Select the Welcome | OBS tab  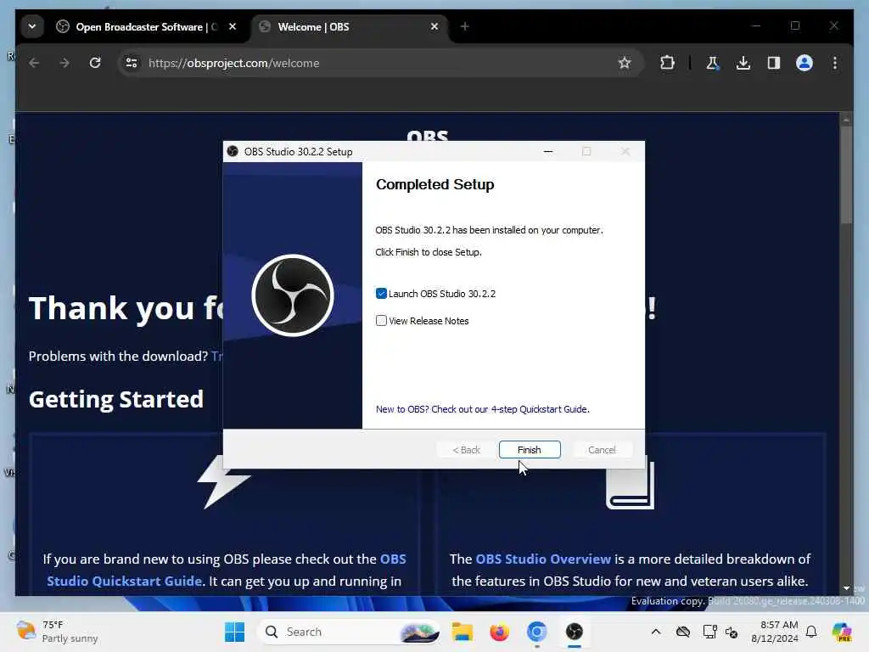[348, 26]
